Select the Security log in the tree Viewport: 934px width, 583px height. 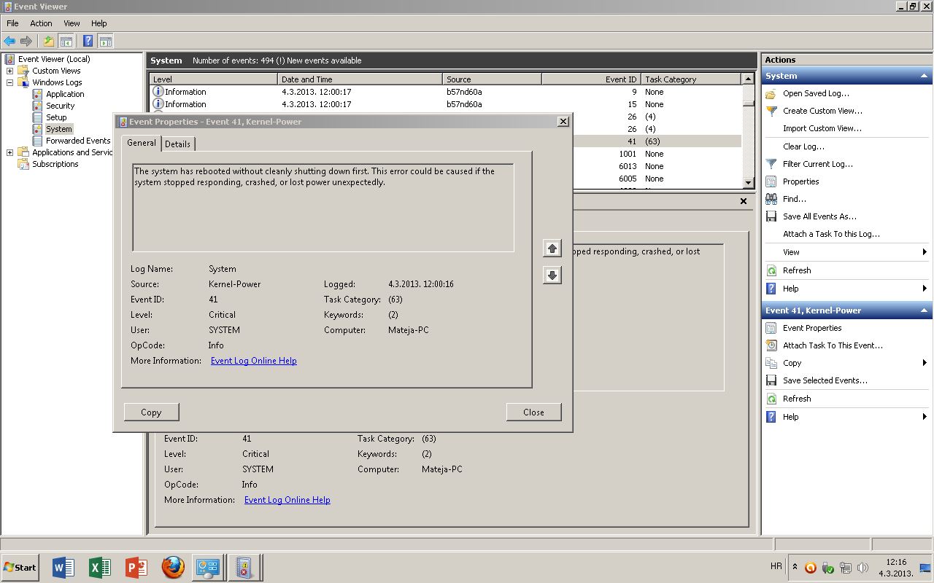tap(60, 106)
